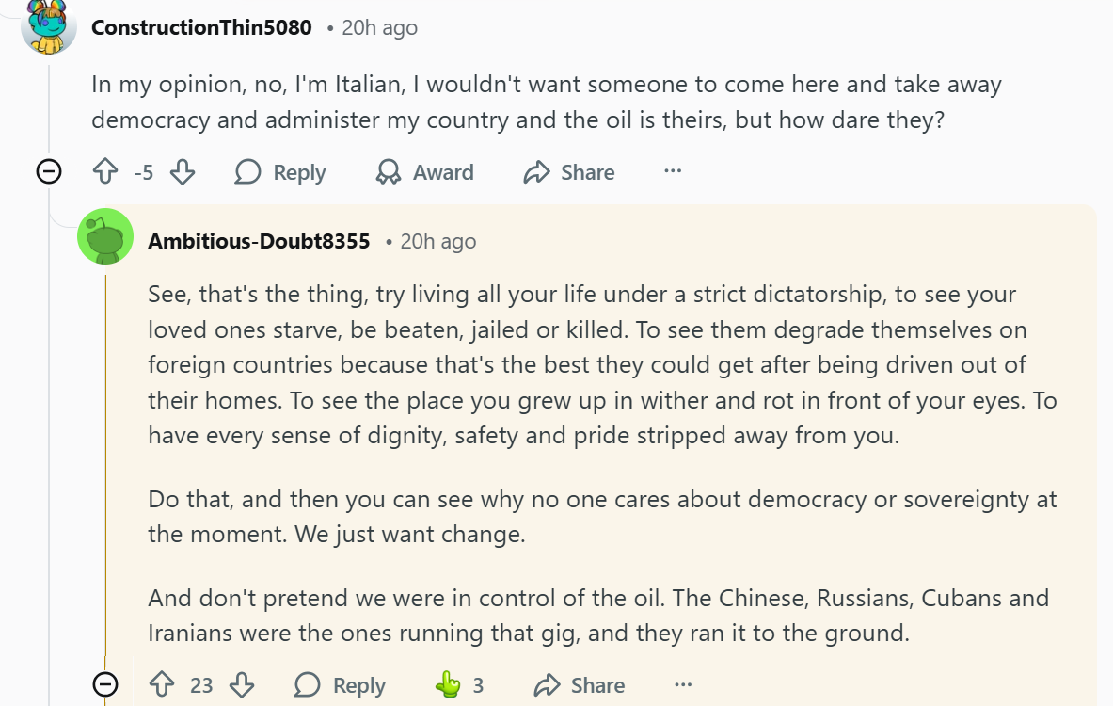Collapse ConstructionThin5080's comment thread

coord(49,171)
